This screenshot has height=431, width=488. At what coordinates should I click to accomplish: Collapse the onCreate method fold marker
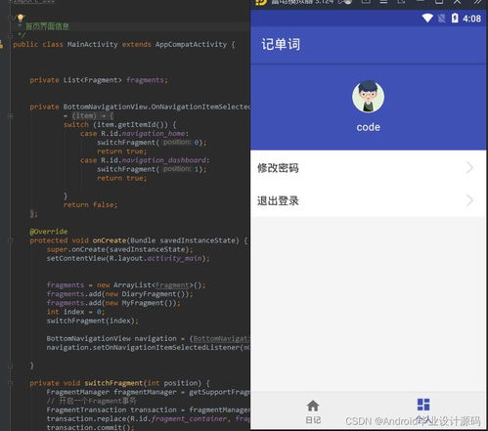(x=11, y=240)
